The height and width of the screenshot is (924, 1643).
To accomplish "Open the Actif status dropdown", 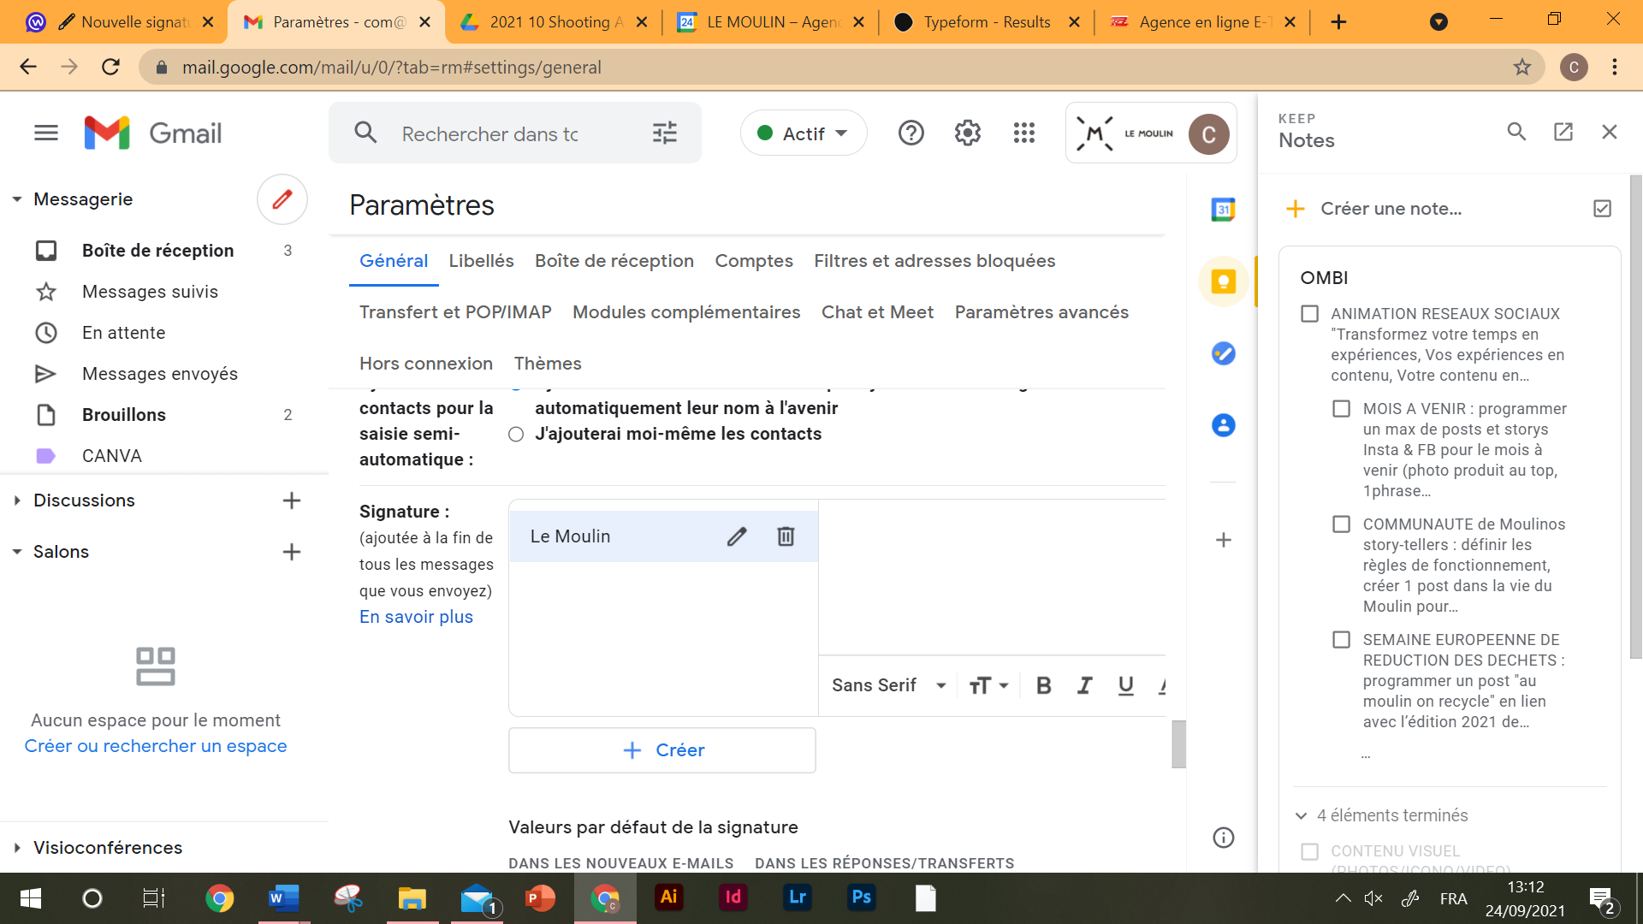I will click(x=803, y=133).
